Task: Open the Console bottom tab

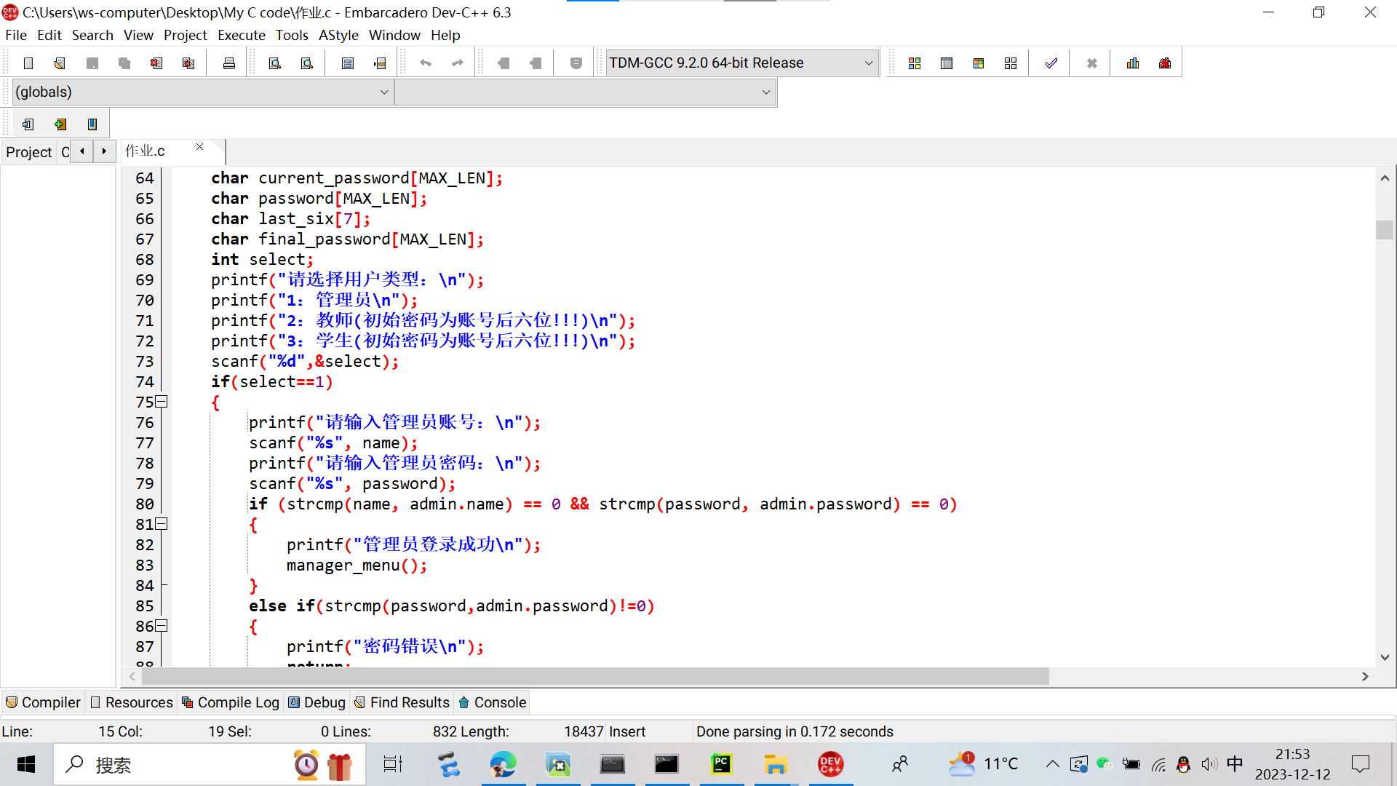Action: pyautogui.click(x=493, y=702)
